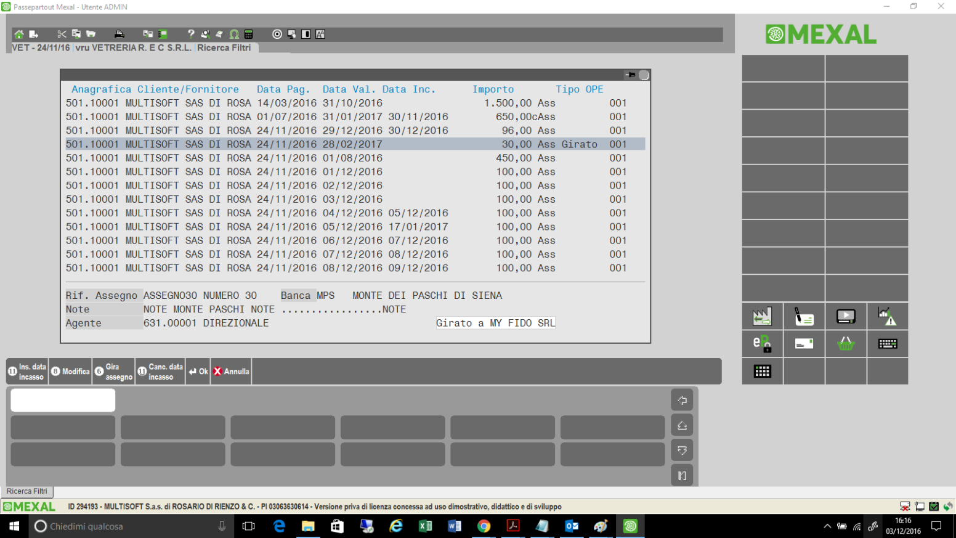Click the shopping basket icon
Screen dimensions: 956x538
[846, 344]
